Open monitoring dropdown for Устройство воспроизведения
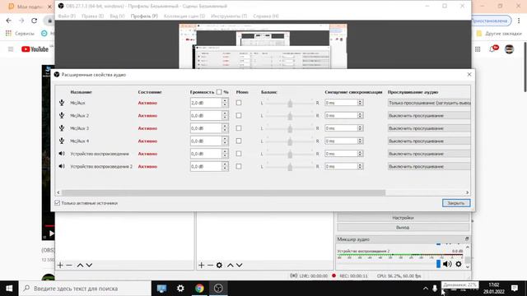 point(429,154)
